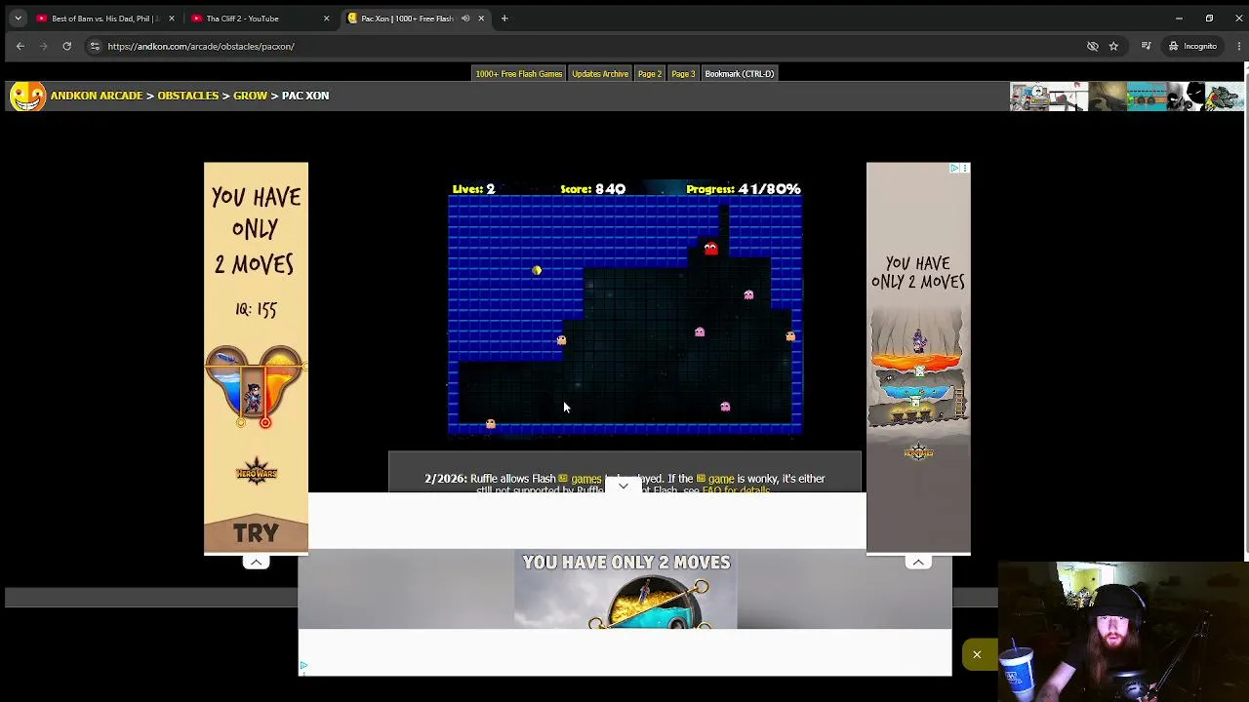Image resolution: width=1249 pixels, height=702 pixels.
Task: Close the Tha Cliff 2 - YouTube tab
Action: [326, 19]
